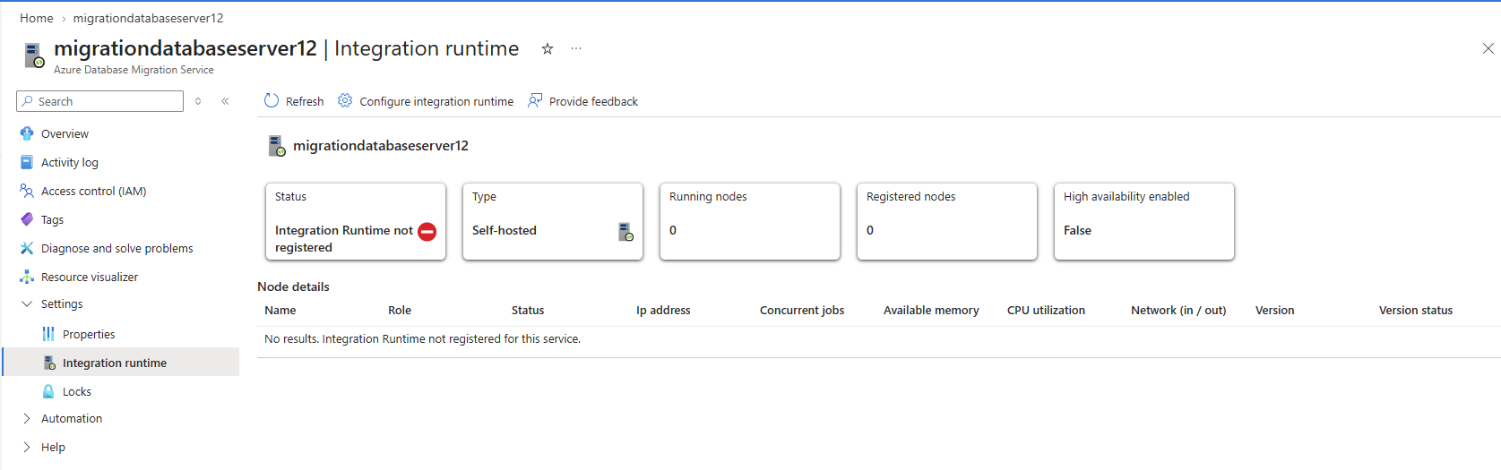The image size is (1501, 470).
Task: Focus the sidebar Search field
Action: [x=99, y=101]
